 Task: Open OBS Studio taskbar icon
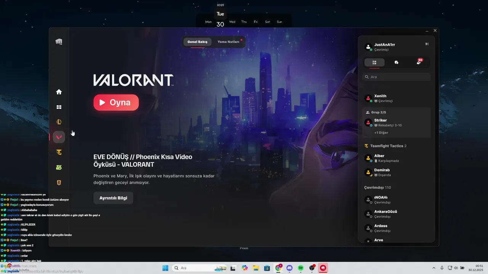click(x=312, y=268)
